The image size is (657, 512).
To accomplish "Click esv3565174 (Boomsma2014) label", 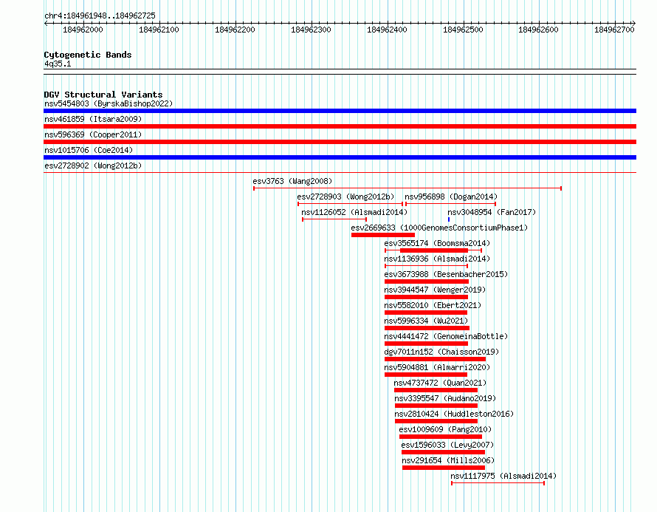I will (x=437, y=243).
